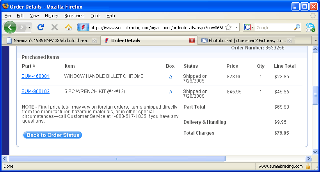The width and height of the screenshot is (320, 172).
Task: Close the Photobucket tab
Action: point(290,40)
